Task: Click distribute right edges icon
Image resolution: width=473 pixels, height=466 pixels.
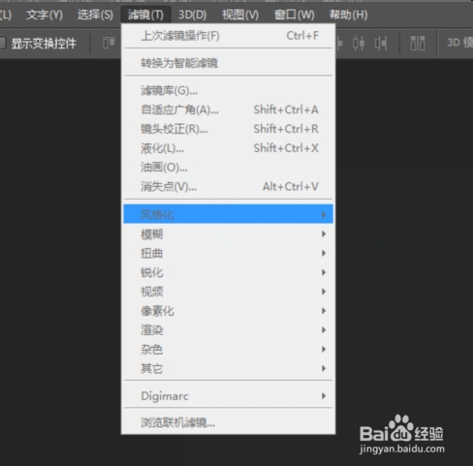Action: pos(381,43)
